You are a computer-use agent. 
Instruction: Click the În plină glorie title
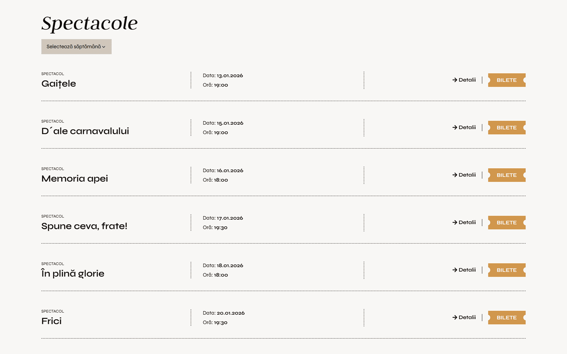pos(73,274)
